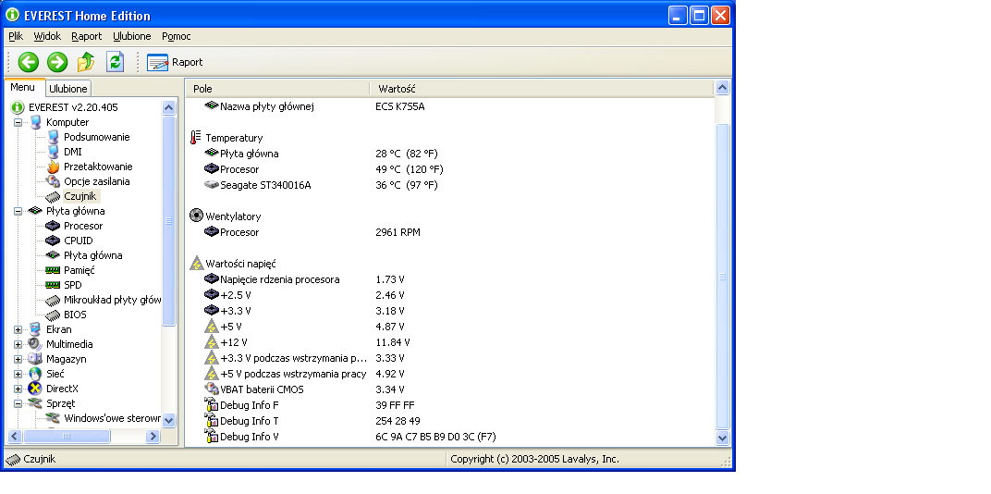Select Płyta główna child tree item
The height and width of the screenshot is (494, 991).
pyautogui.click(x=92, y=255)
